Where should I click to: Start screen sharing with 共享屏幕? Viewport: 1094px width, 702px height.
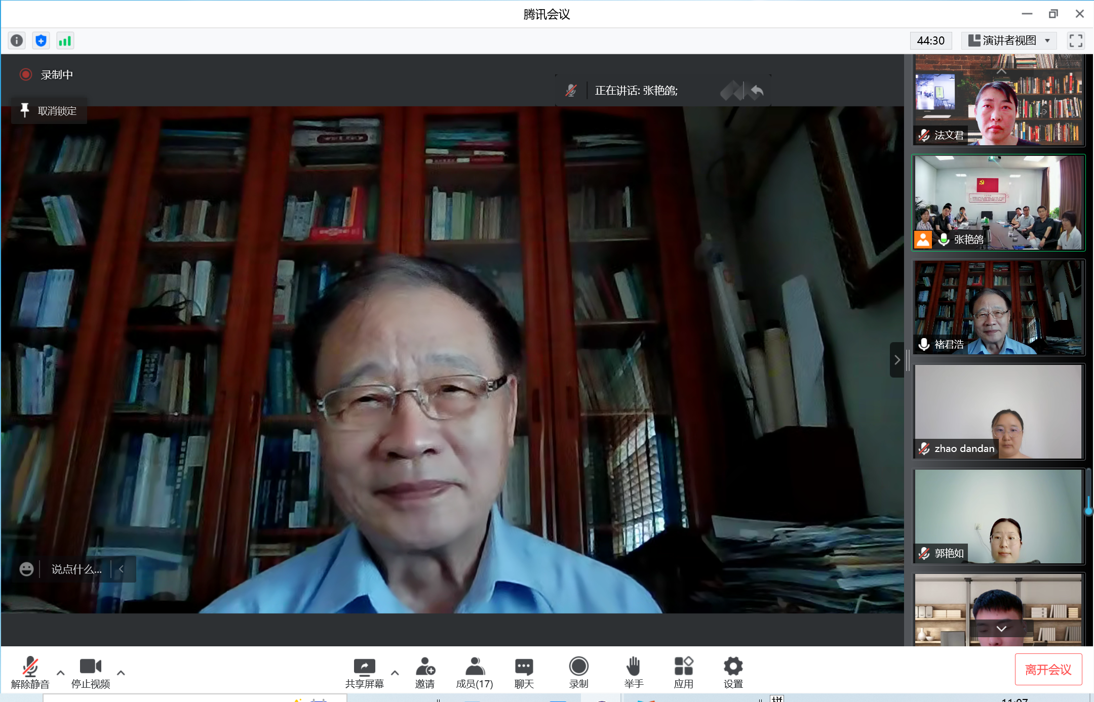[x=364, y=673]
